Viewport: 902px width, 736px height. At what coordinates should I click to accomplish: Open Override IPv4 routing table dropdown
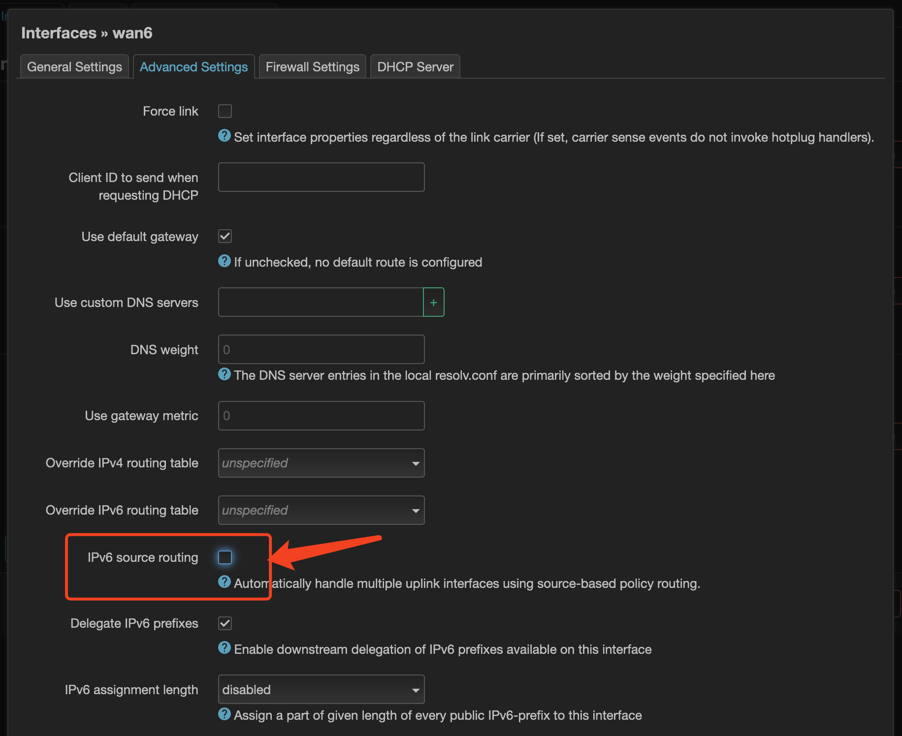(321, 463)
